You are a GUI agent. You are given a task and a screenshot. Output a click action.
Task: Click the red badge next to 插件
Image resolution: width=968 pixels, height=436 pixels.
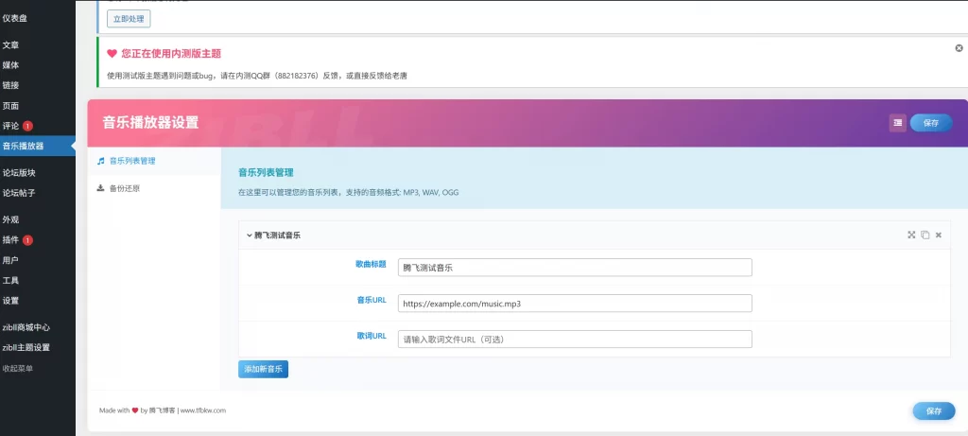pyautogui.click(x=27, y=239)
